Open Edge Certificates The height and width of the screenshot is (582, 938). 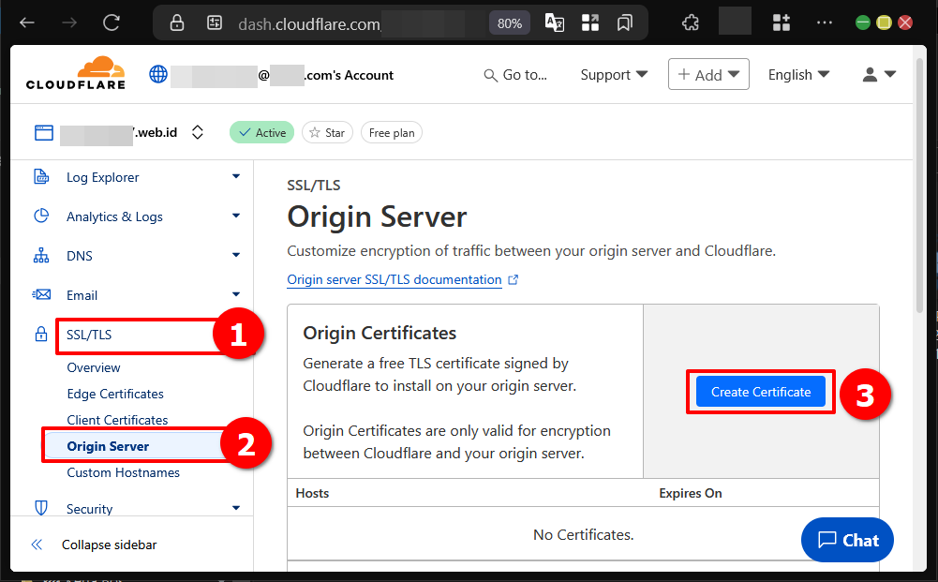[115, 394]
